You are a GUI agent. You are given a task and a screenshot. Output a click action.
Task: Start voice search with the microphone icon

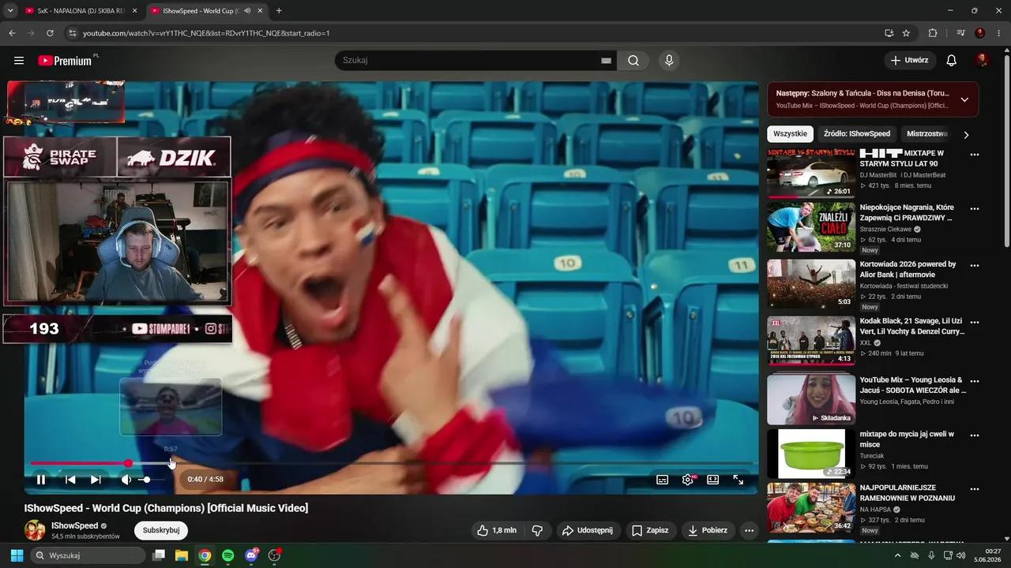[669, 61]
